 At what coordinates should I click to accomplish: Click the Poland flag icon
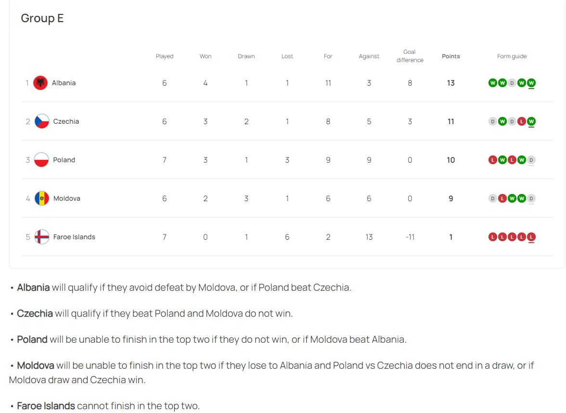[41, 160]
